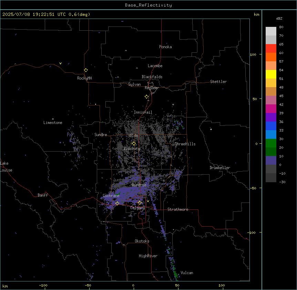Click the slate purple 0–10 dBZ swatch
This screenshot has height=290, width=297.
[271, 160]
